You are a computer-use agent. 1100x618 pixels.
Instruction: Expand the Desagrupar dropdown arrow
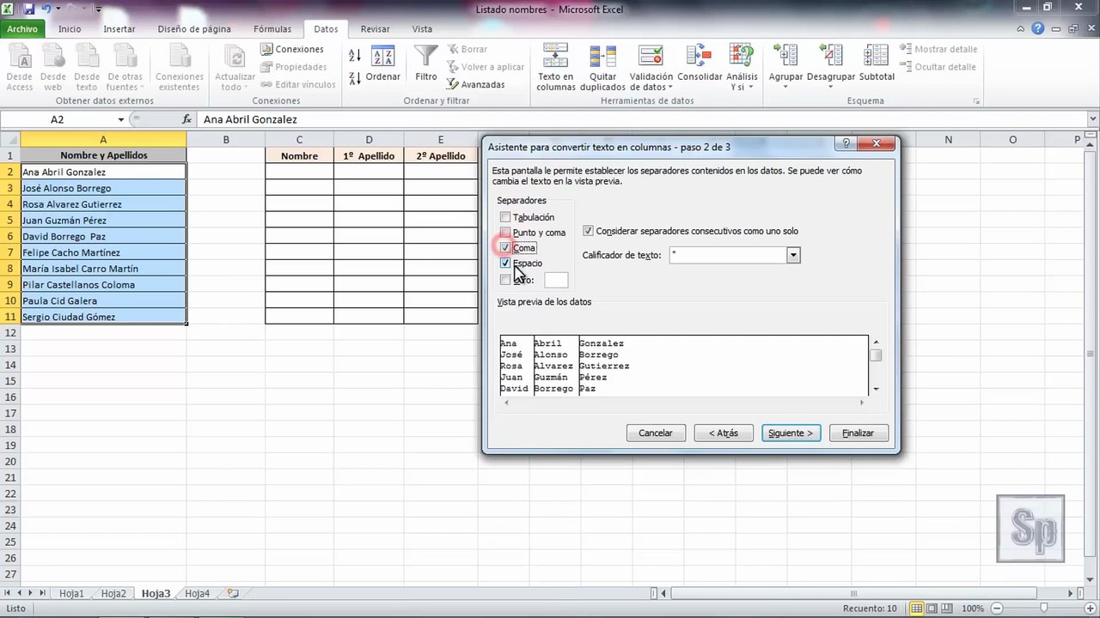(x=829, y=87)
